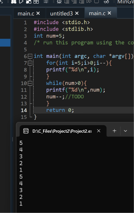Image resolution: width=134 pixels, height=213 pixels.
Task: Select the active main.c tab right of untitled3
Action: (x=97, y=13)
